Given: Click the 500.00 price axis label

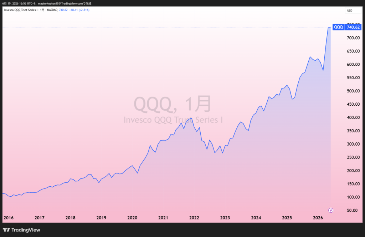Looking at the screenshot, I should [353, 91].
